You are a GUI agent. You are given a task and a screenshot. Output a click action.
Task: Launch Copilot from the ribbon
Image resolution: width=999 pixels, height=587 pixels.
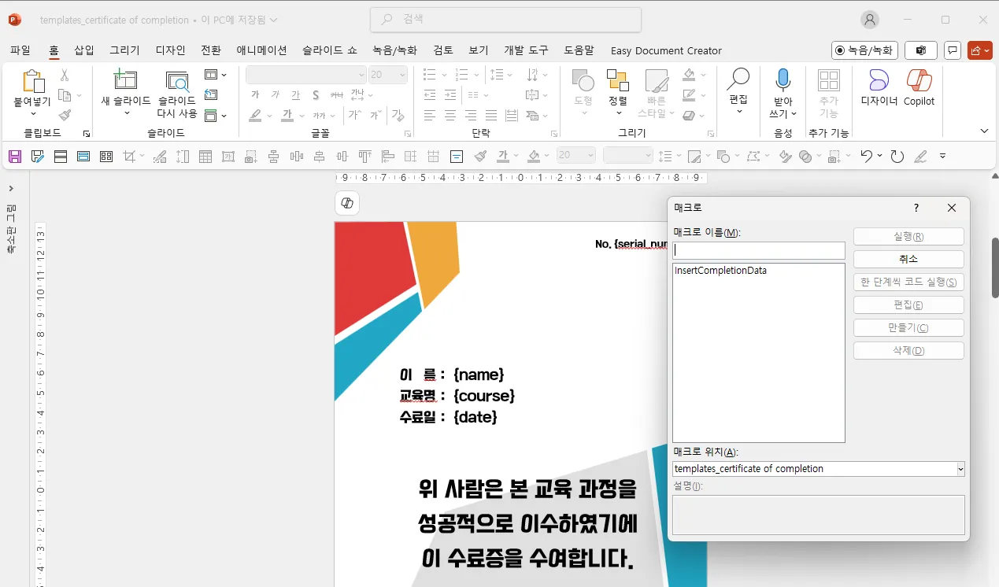pos(919,82)
